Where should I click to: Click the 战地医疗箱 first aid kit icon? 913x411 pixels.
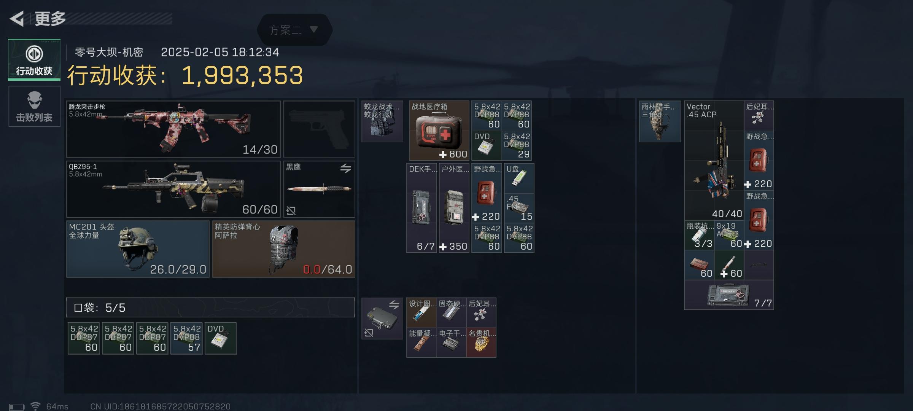tap(439, 131)
